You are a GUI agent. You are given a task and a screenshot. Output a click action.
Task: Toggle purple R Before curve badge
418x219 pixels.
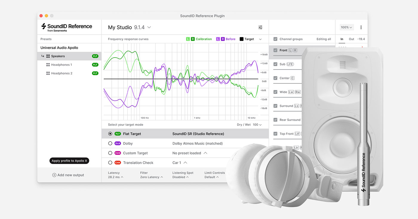tap(223, 39)
